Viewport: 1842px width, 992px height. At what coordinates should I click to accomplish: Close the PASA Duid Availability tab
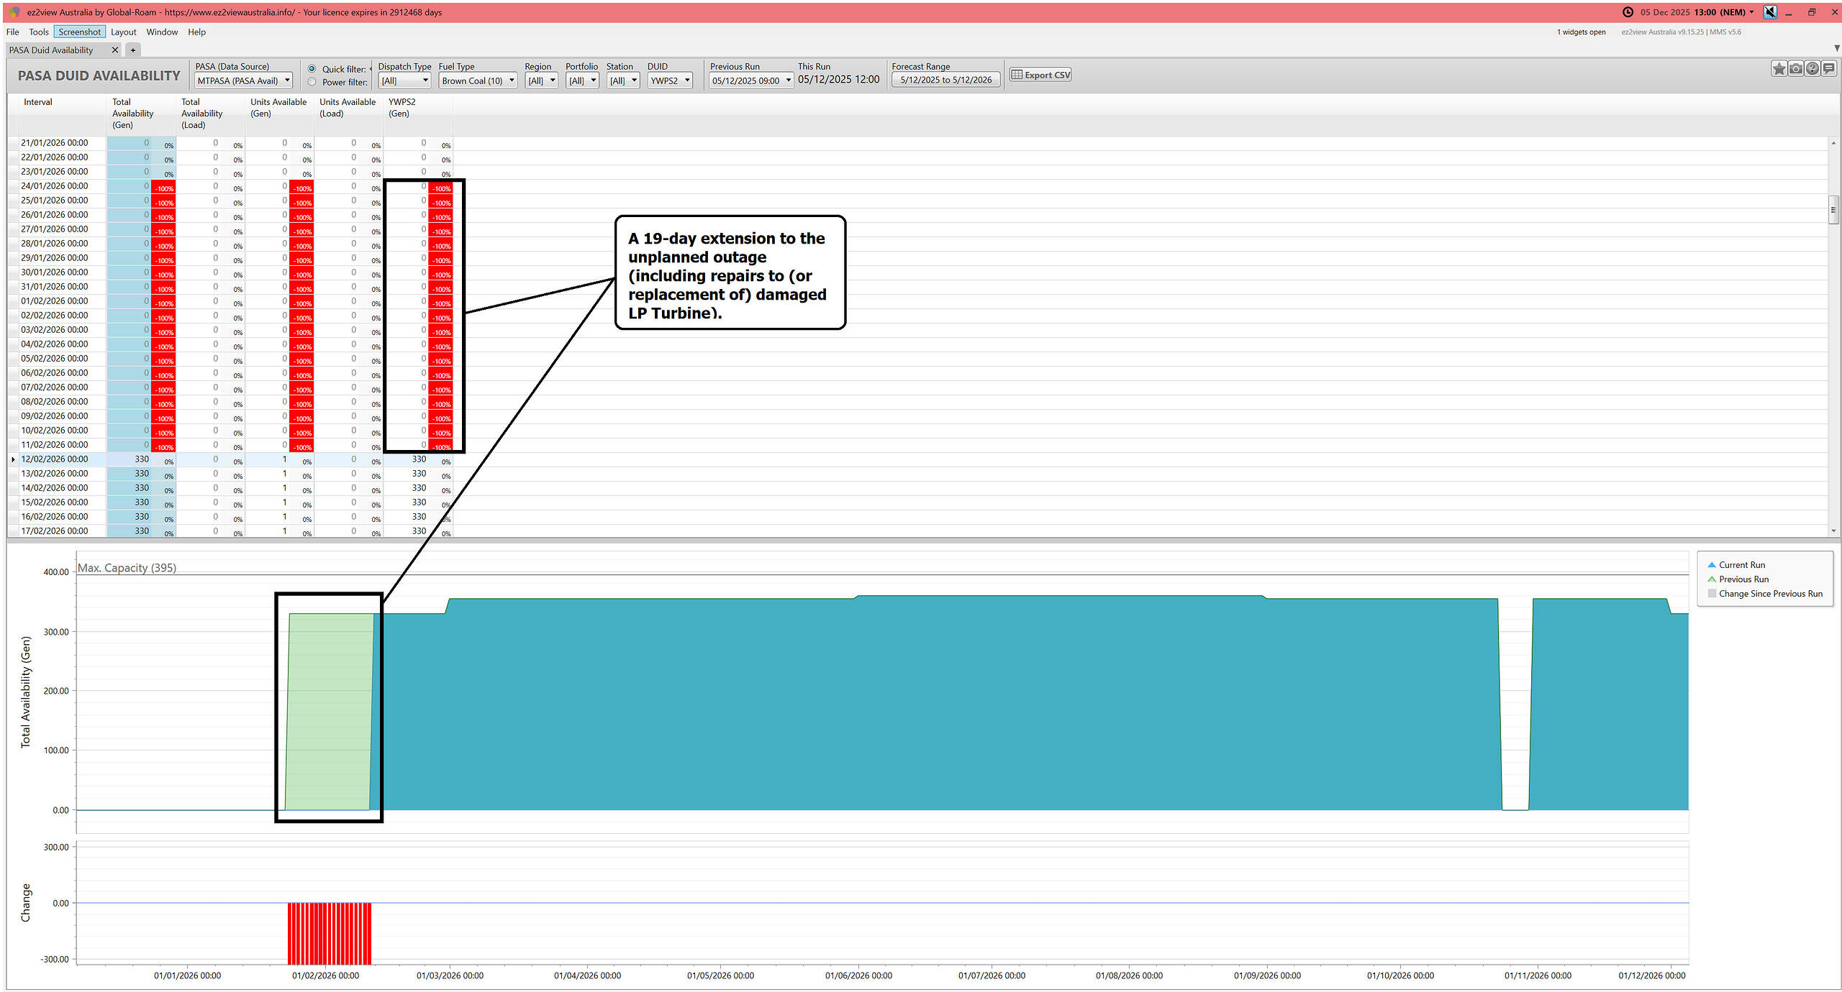[x=114, y=50]
